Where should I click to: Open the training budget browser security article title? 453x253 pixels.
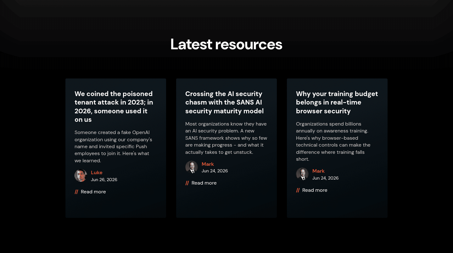(337, 102)
